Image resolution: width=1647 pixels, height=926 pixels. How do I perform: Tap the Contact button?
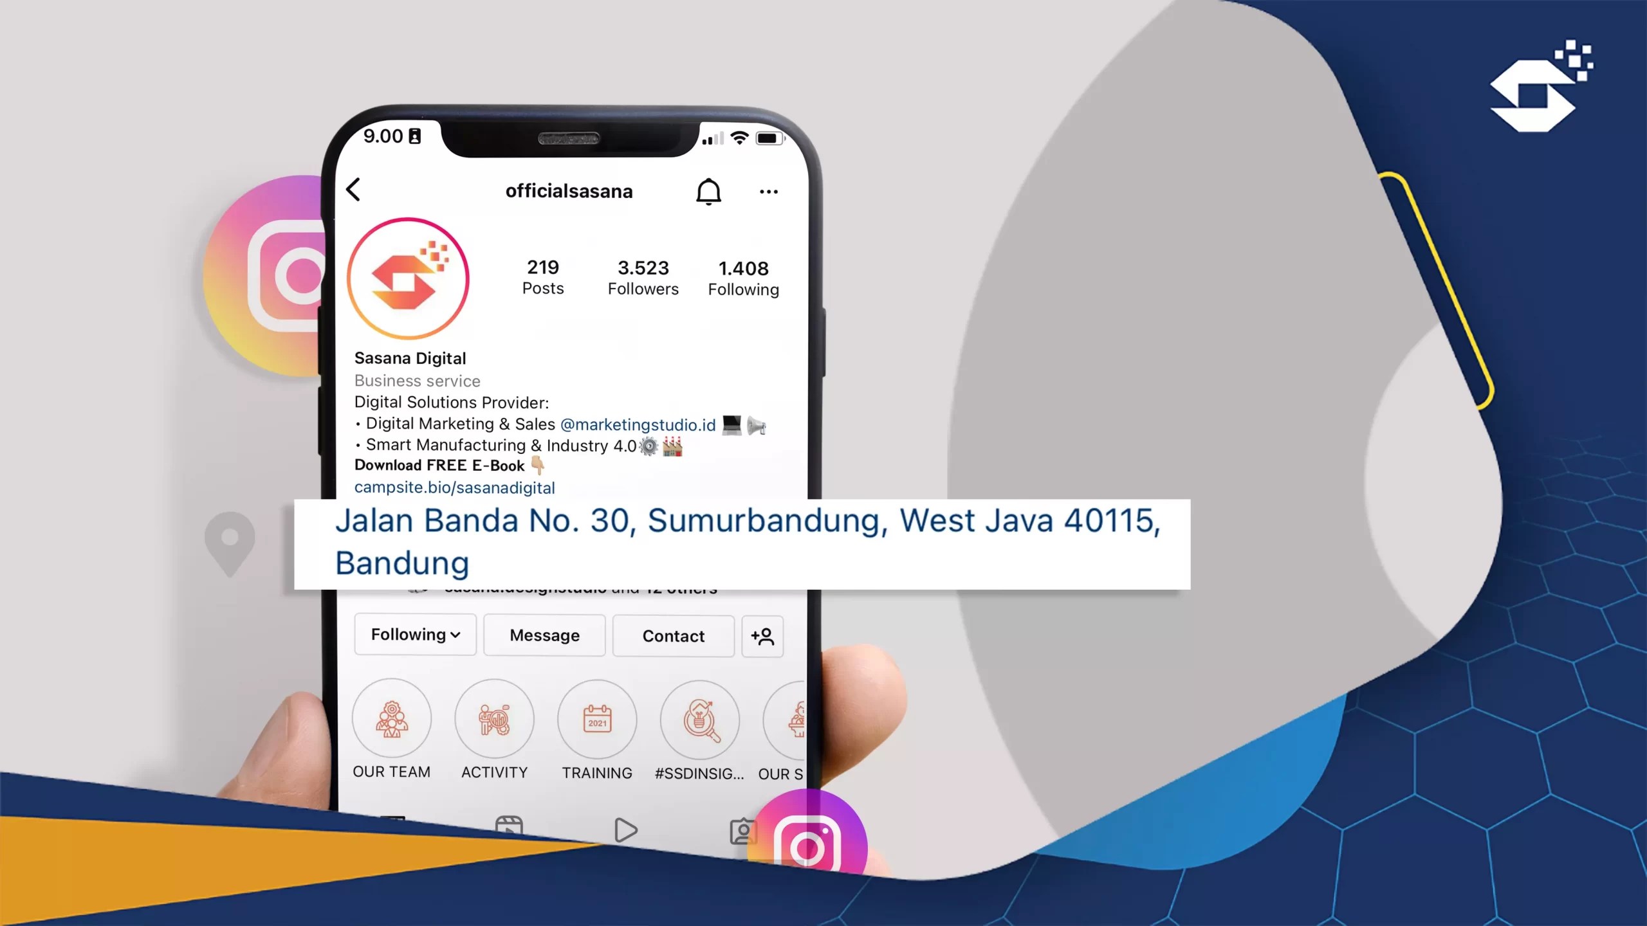[x=673, y=634]
